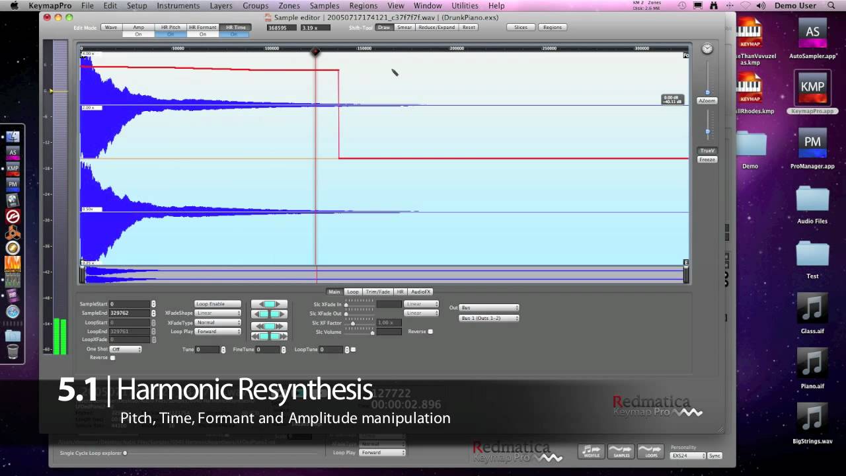Open the Trash in the Dock
Screen dimensions: 846x476
pos(13,352)
